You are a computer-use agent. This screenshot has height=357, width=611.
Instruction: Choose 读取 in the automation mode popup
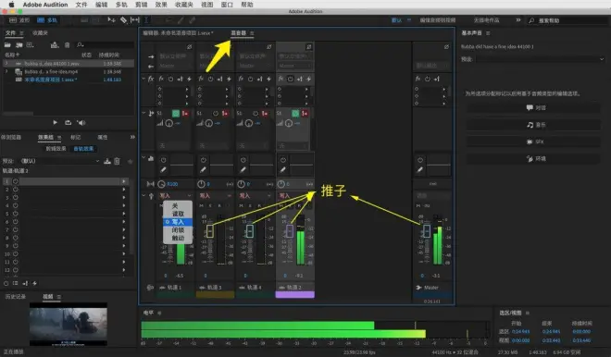178,214
